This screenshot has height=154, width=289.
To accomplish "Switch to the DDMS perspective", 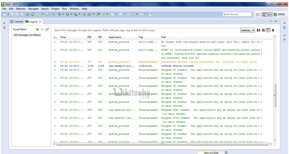I will 280,14.
